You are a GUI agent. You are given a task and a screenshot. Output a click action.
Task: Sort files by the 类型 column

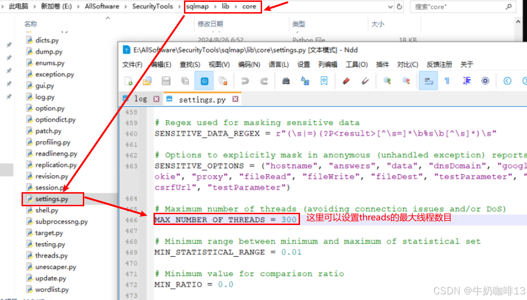click(x=299, y=24)
